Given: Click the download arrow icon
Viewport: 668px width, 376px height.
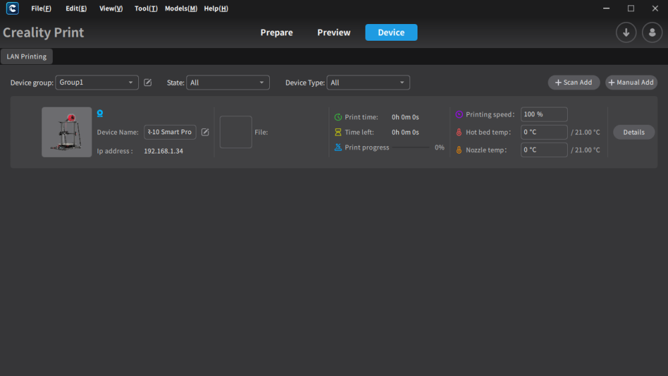Looking at the screenshot, I should point(626,32).
